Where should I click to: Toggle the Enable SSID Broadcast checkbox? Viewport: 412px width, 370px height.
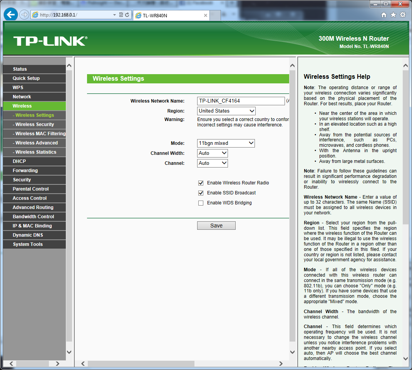[201, 193]
